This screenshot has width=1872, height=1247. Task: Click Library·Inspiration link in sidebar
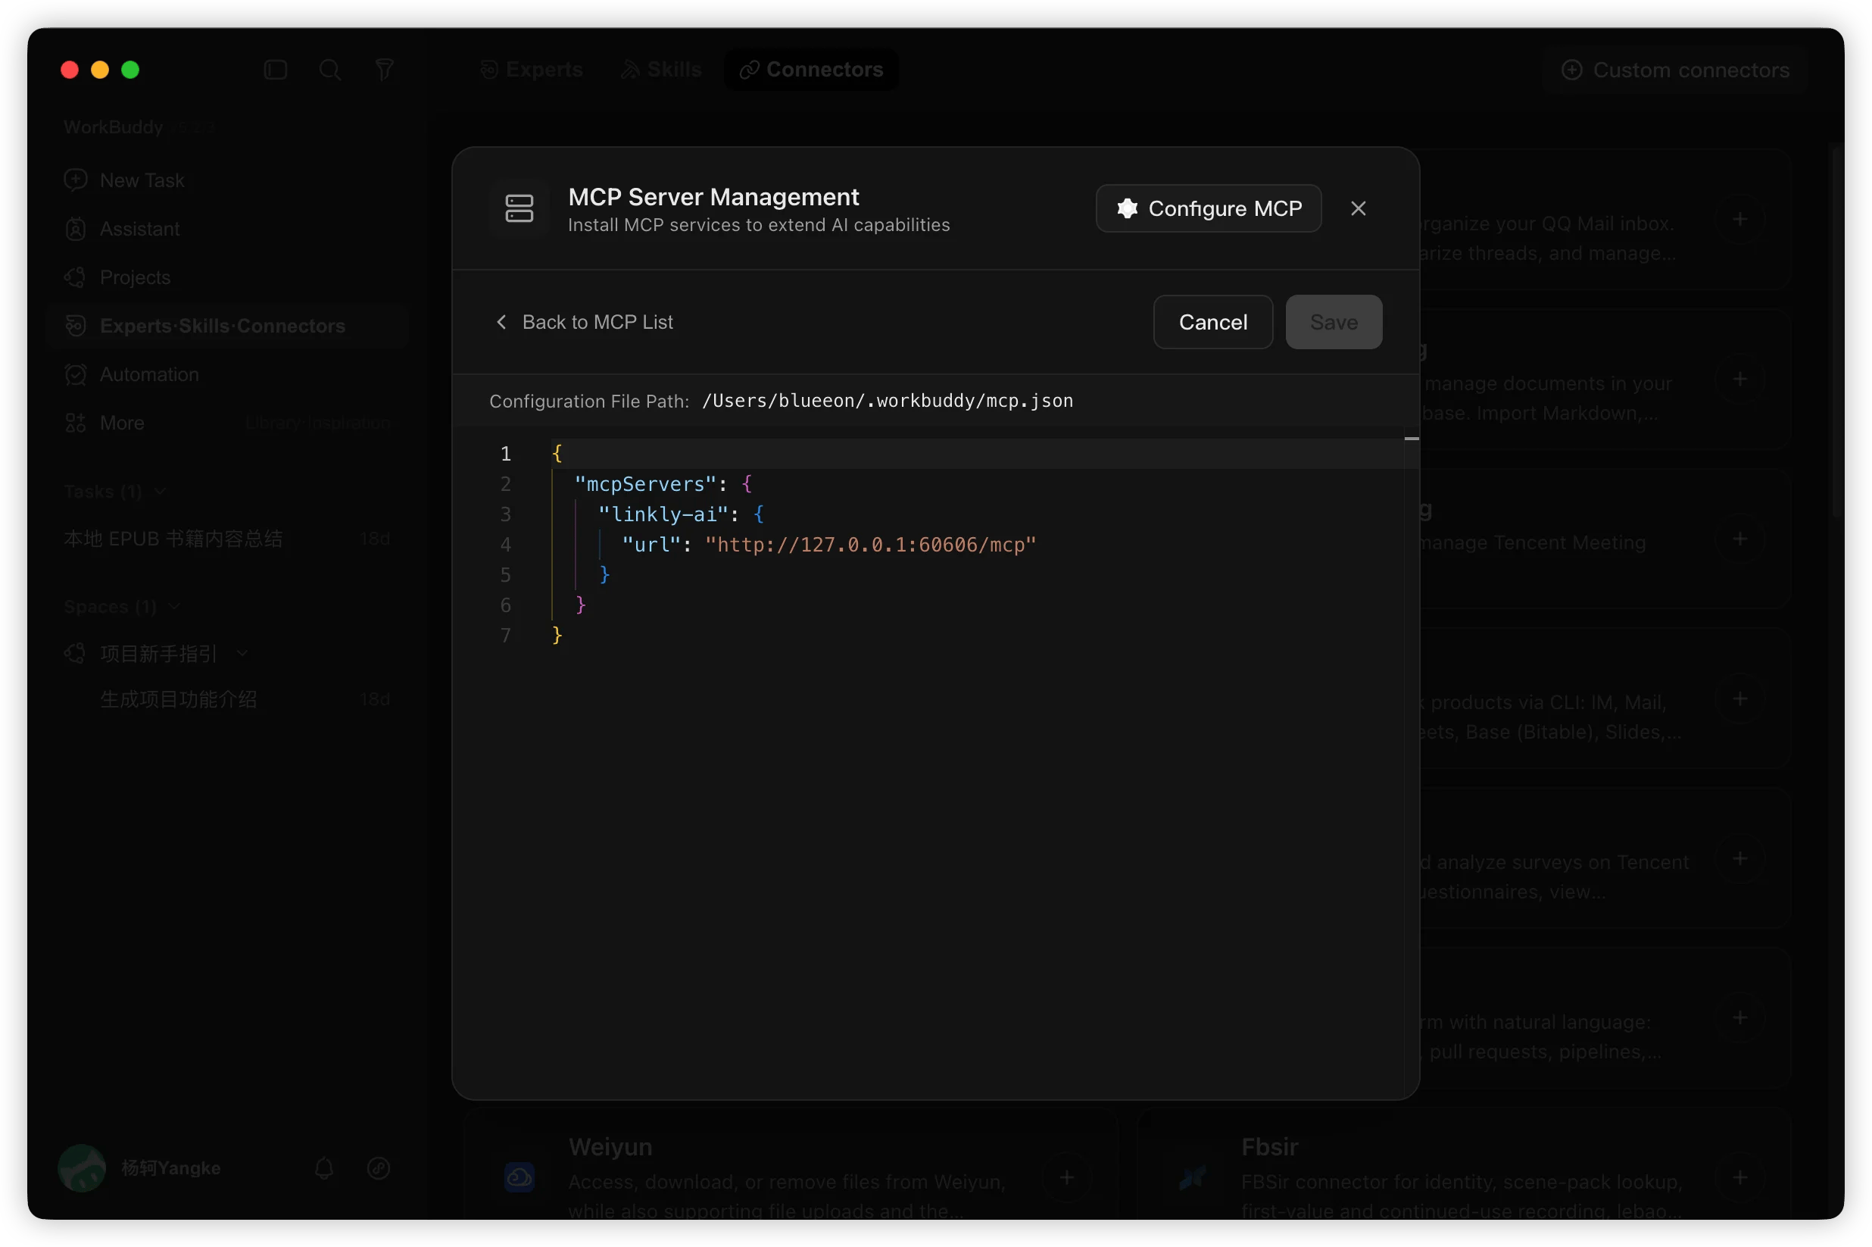tap(317, 423)
